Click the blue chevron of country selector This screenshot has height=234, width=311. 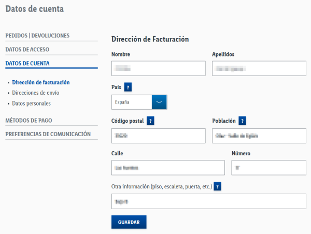(159, 102)
